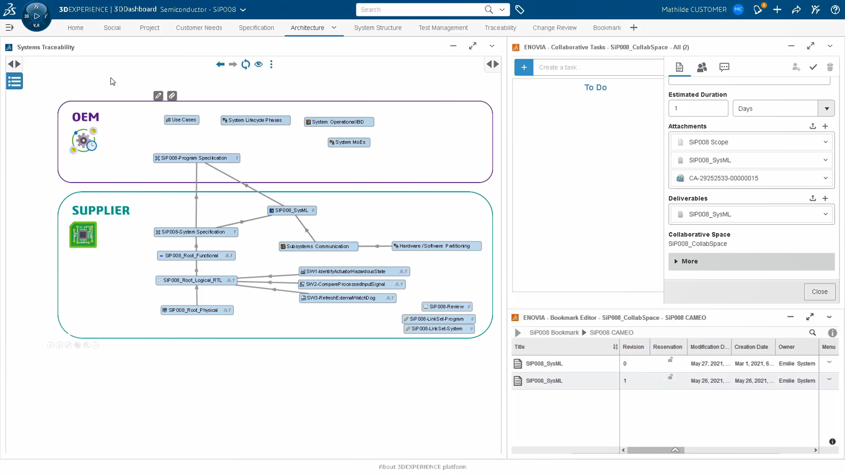This screenshot has width=845, height=475.
Task: Click the list view icon in Systems Traceability
Action: click(15, 81)
